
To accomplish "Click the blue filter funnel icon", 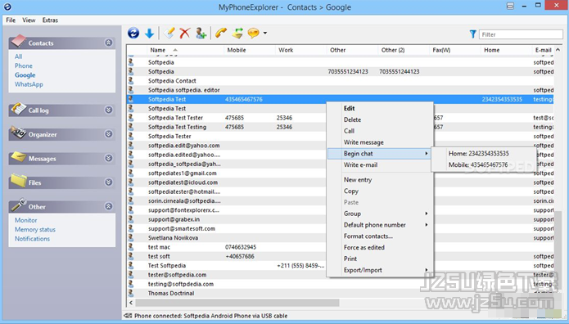I will click(x=472, y=34).
